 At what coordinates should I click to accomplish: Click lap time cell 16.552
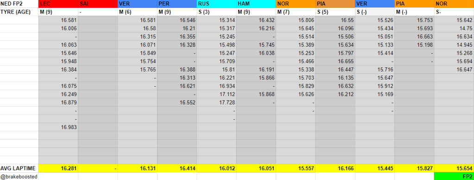click(x=177, y=103)
